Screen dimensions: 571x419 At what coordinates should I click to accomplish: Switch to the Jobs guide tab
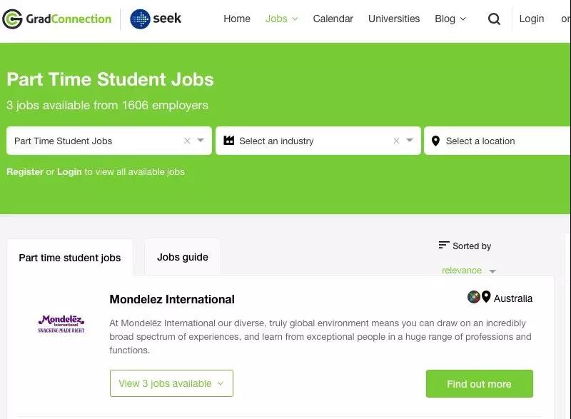pyautogui.click(x=183, y=257)
